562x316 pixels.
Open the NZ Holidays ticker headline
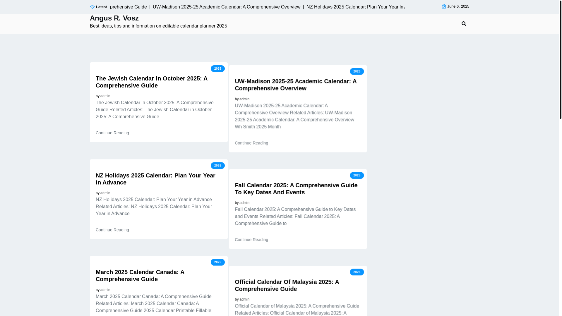coord(355,7)
